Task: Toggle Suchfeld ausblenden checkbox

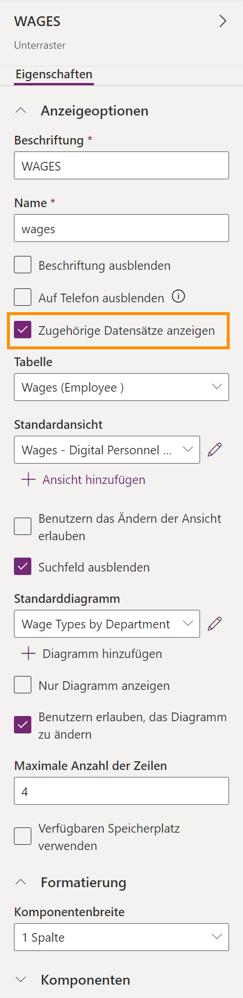Action: pyautogui.click(x=23, y=567)
